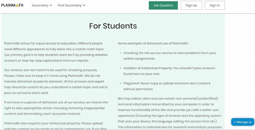Click the Sign In button
The image size is (255, 130).
pos(215,5)
